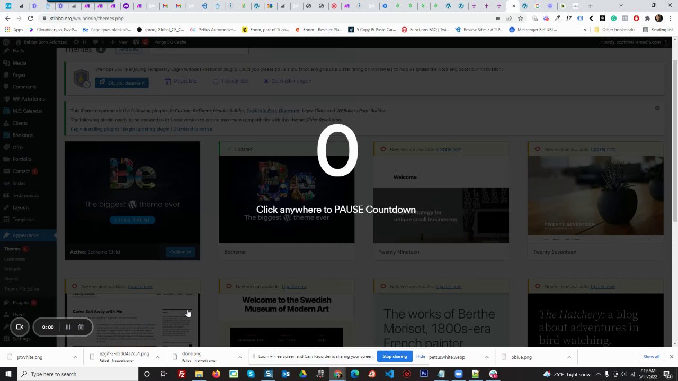Dismiss plugin notice with X icon
Screen dimensions: 678x381
point(657,108)
